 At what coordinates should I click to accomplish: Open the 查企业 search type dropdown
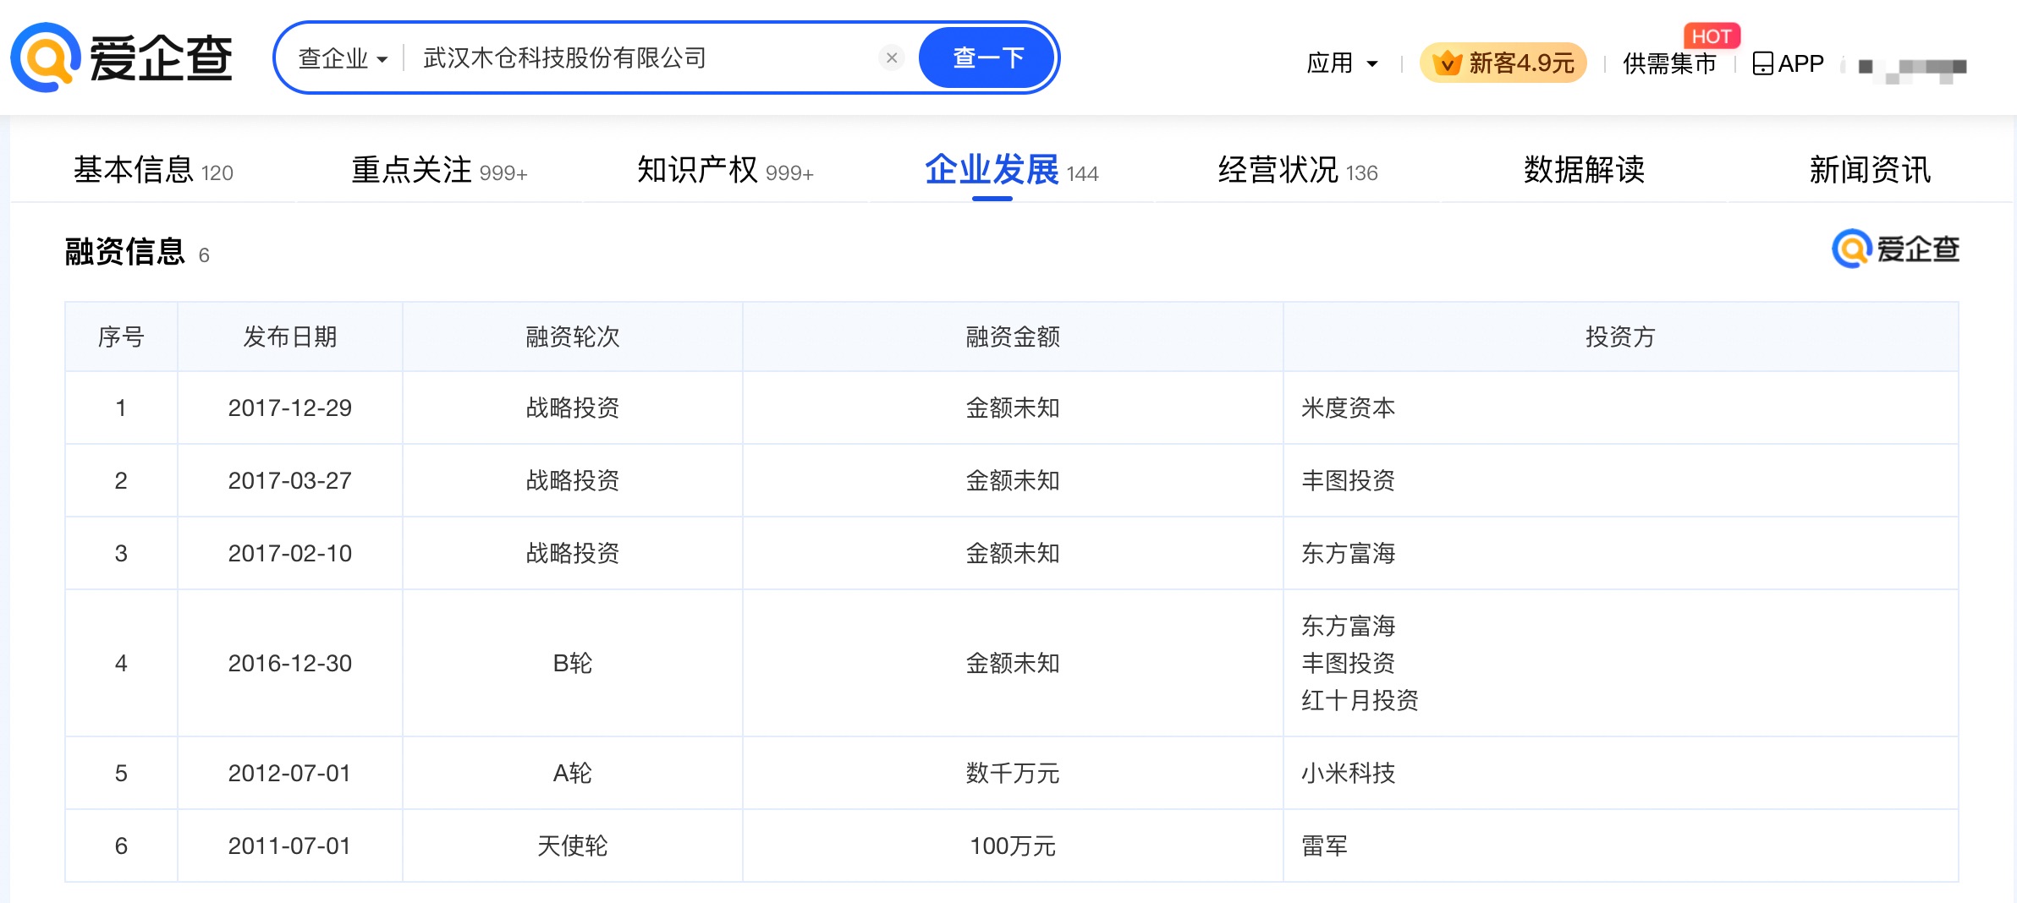point(343,58)
